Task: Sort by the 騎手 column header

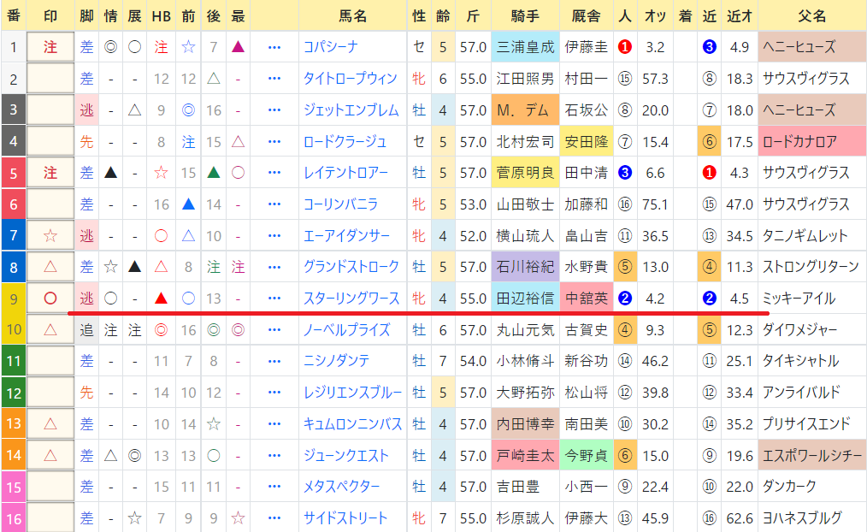Action: (525, 15)
